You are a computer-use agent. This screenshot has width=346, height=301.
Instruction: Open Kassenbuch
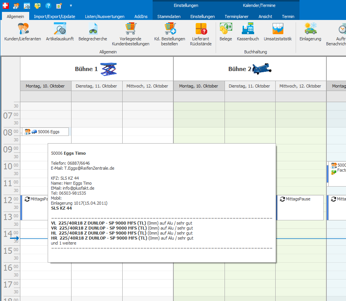pyautogui.click(x=248, y=32)
